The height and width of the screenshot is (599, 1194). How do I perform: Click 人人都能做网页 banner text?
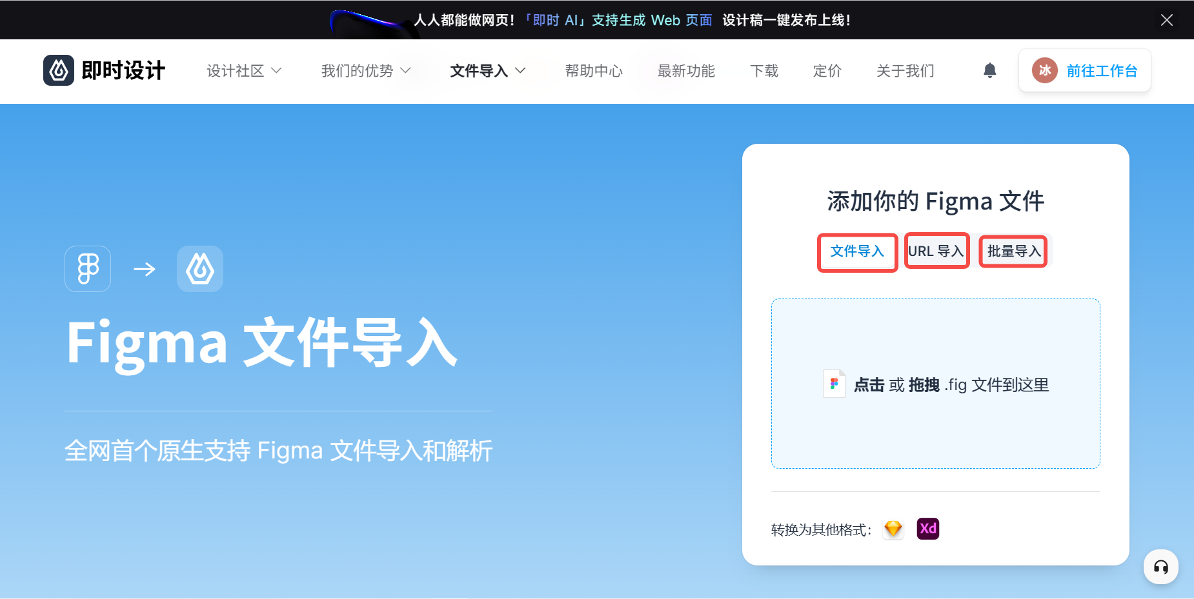464,20
